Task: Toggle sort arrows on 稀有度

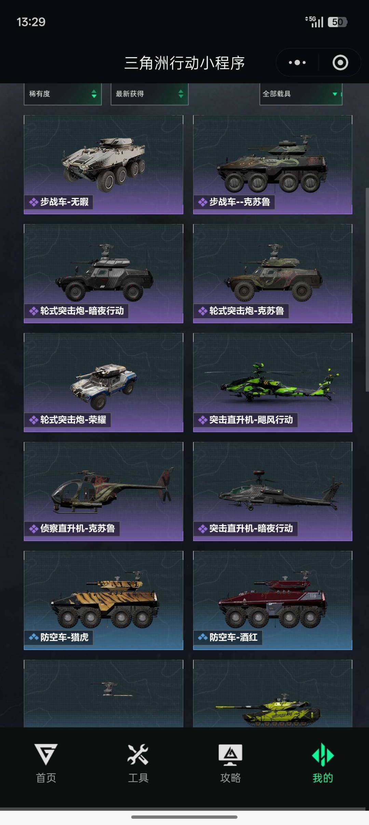Action: 94,94
